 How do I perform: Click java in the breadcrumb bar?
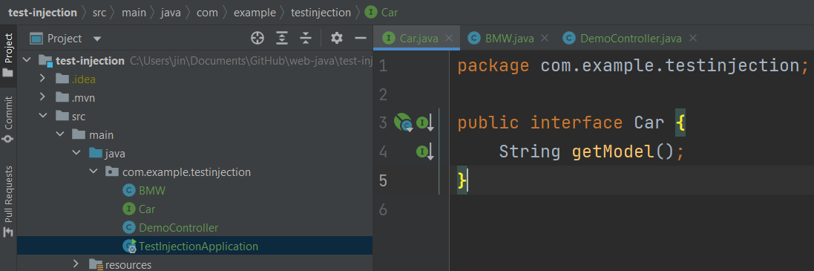pyautogui.click(x=171, y=13)
